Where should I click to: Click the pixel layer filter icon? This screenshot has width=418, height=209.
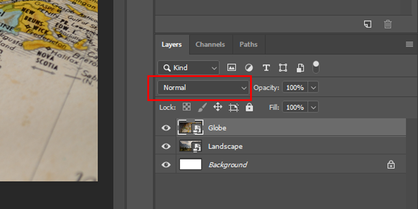point(232,68)
